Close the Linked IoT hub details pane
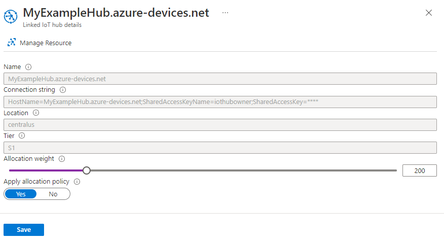This screenshot has width=444, height=241. click(x=429, y=13)
